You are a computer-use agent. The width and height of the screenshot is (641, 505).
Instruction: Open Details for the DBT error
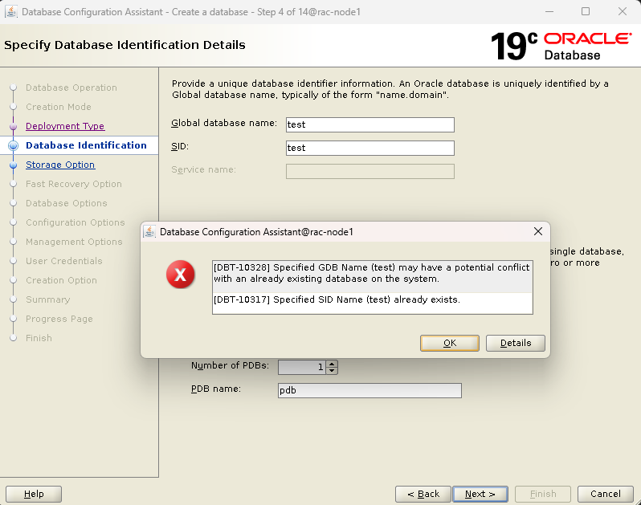516,343
